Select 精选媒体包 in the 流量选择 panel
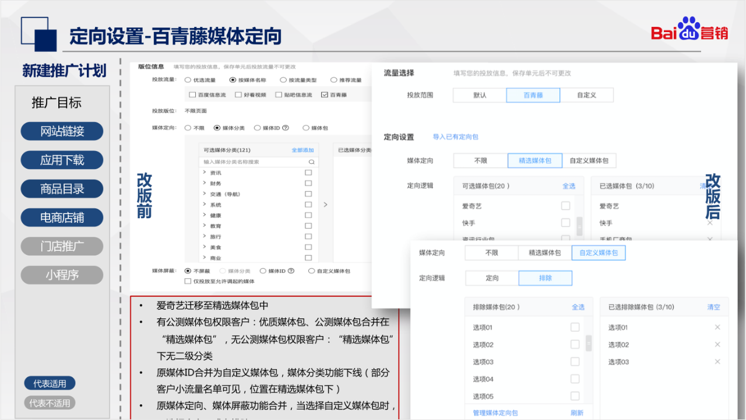This screenshot has height=420, width=746. click(x=535, y=160)
